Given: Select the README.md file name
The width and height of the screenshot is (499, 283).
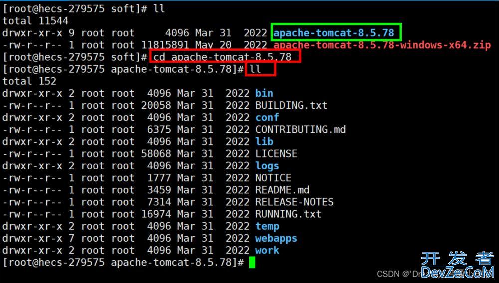Looking at the screenshot, I should tap(282, 190).
